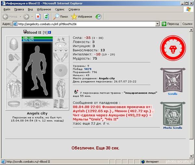Image resolution: width=195 pixels, height=165 pixels.
Task: Expand the Forward button history dropdown arrow
Action: coord(32,17)
